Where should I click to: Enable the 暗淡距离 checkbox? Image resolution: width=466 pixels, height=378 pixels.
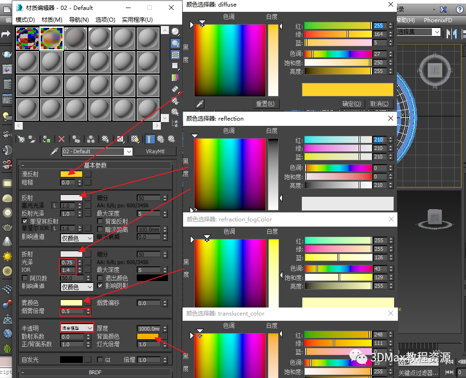(100, 229)
